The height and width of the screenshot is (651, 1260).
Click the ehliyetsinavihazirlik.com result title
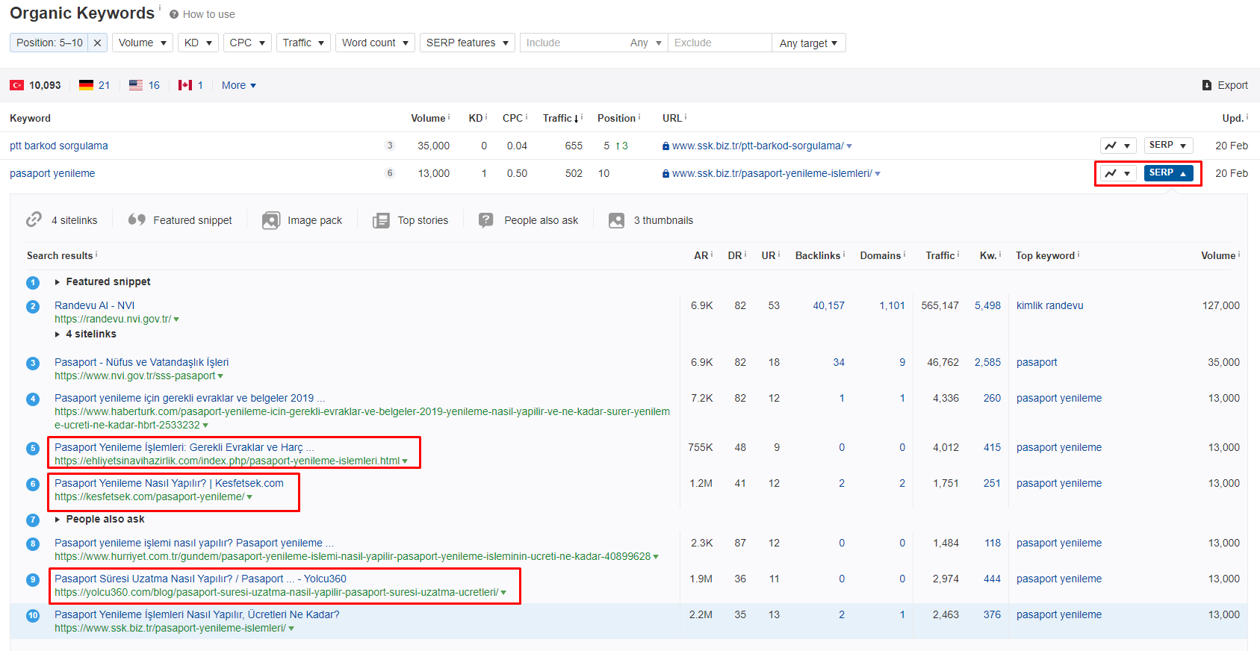pos(184,447)
